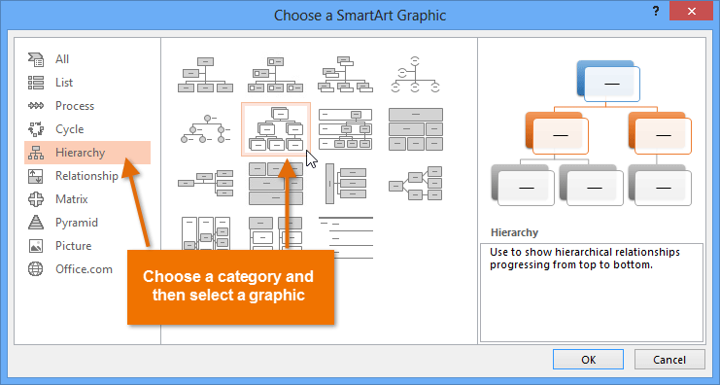Click the OK button

tap(588, 360)
